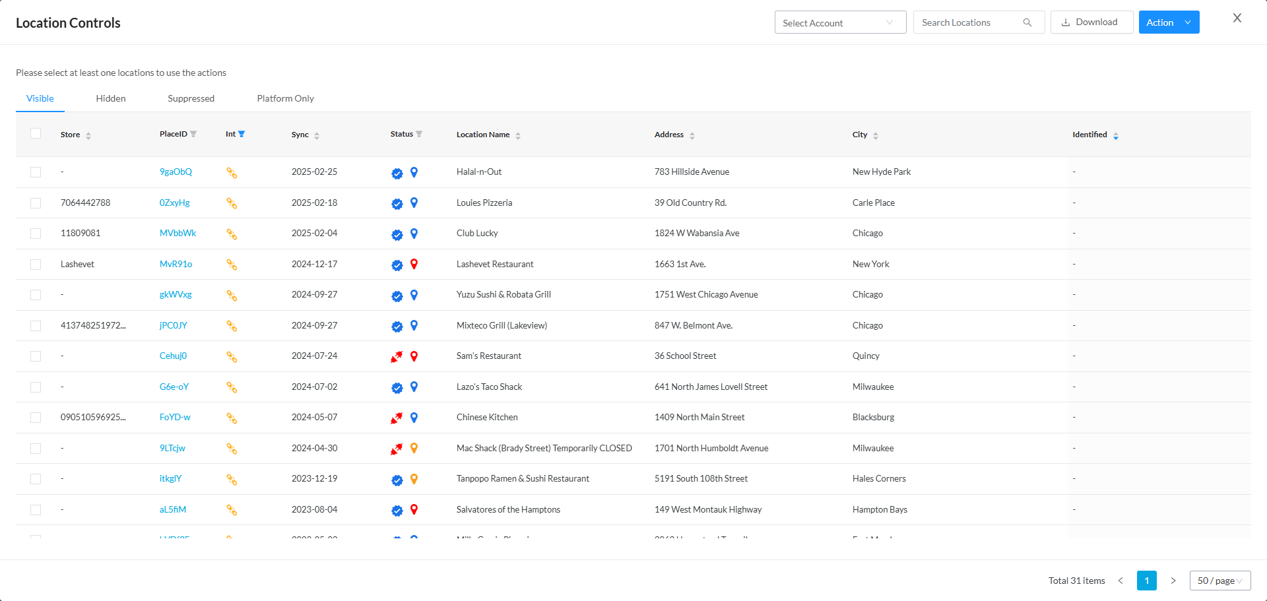Open the Action dropdown menu

(1169, 22)
